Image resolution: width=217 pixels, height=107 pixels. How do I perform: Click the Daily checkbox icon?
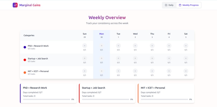166,5
